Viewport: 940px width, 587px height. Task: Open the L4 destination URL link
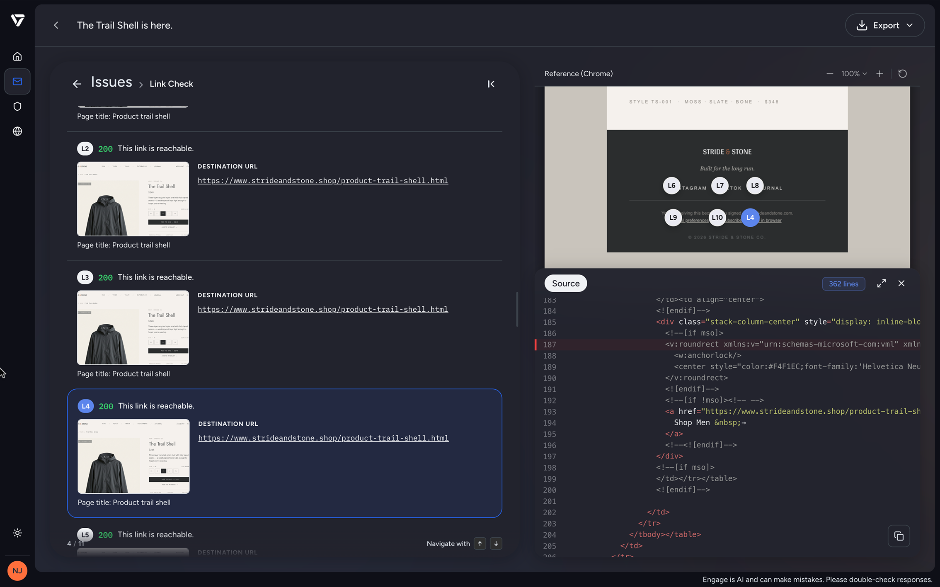pyautogui.click(x=323, y=438)
